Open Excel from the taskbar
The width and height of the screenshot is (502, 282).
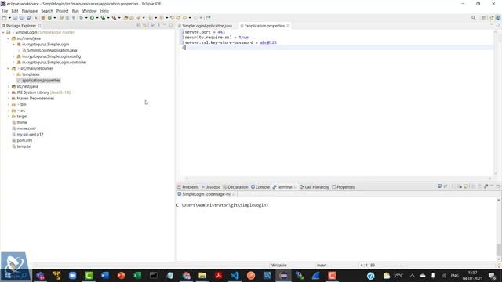click(137, 276)
